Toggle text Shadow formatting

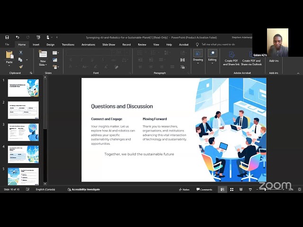click(x=103, y=60)
